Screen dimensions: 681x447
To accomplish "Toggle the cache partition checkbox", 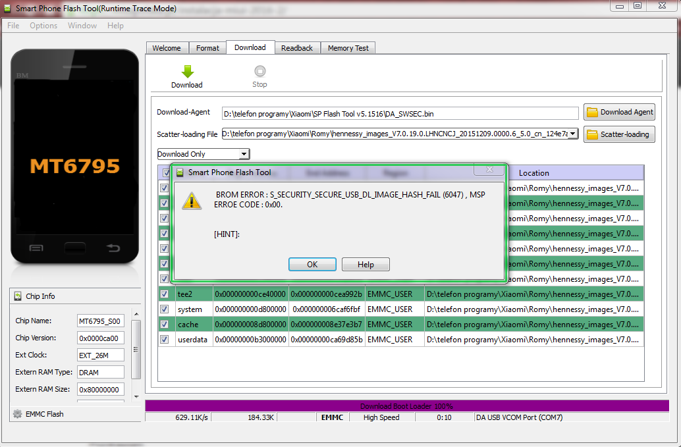I will coord(165,324).
